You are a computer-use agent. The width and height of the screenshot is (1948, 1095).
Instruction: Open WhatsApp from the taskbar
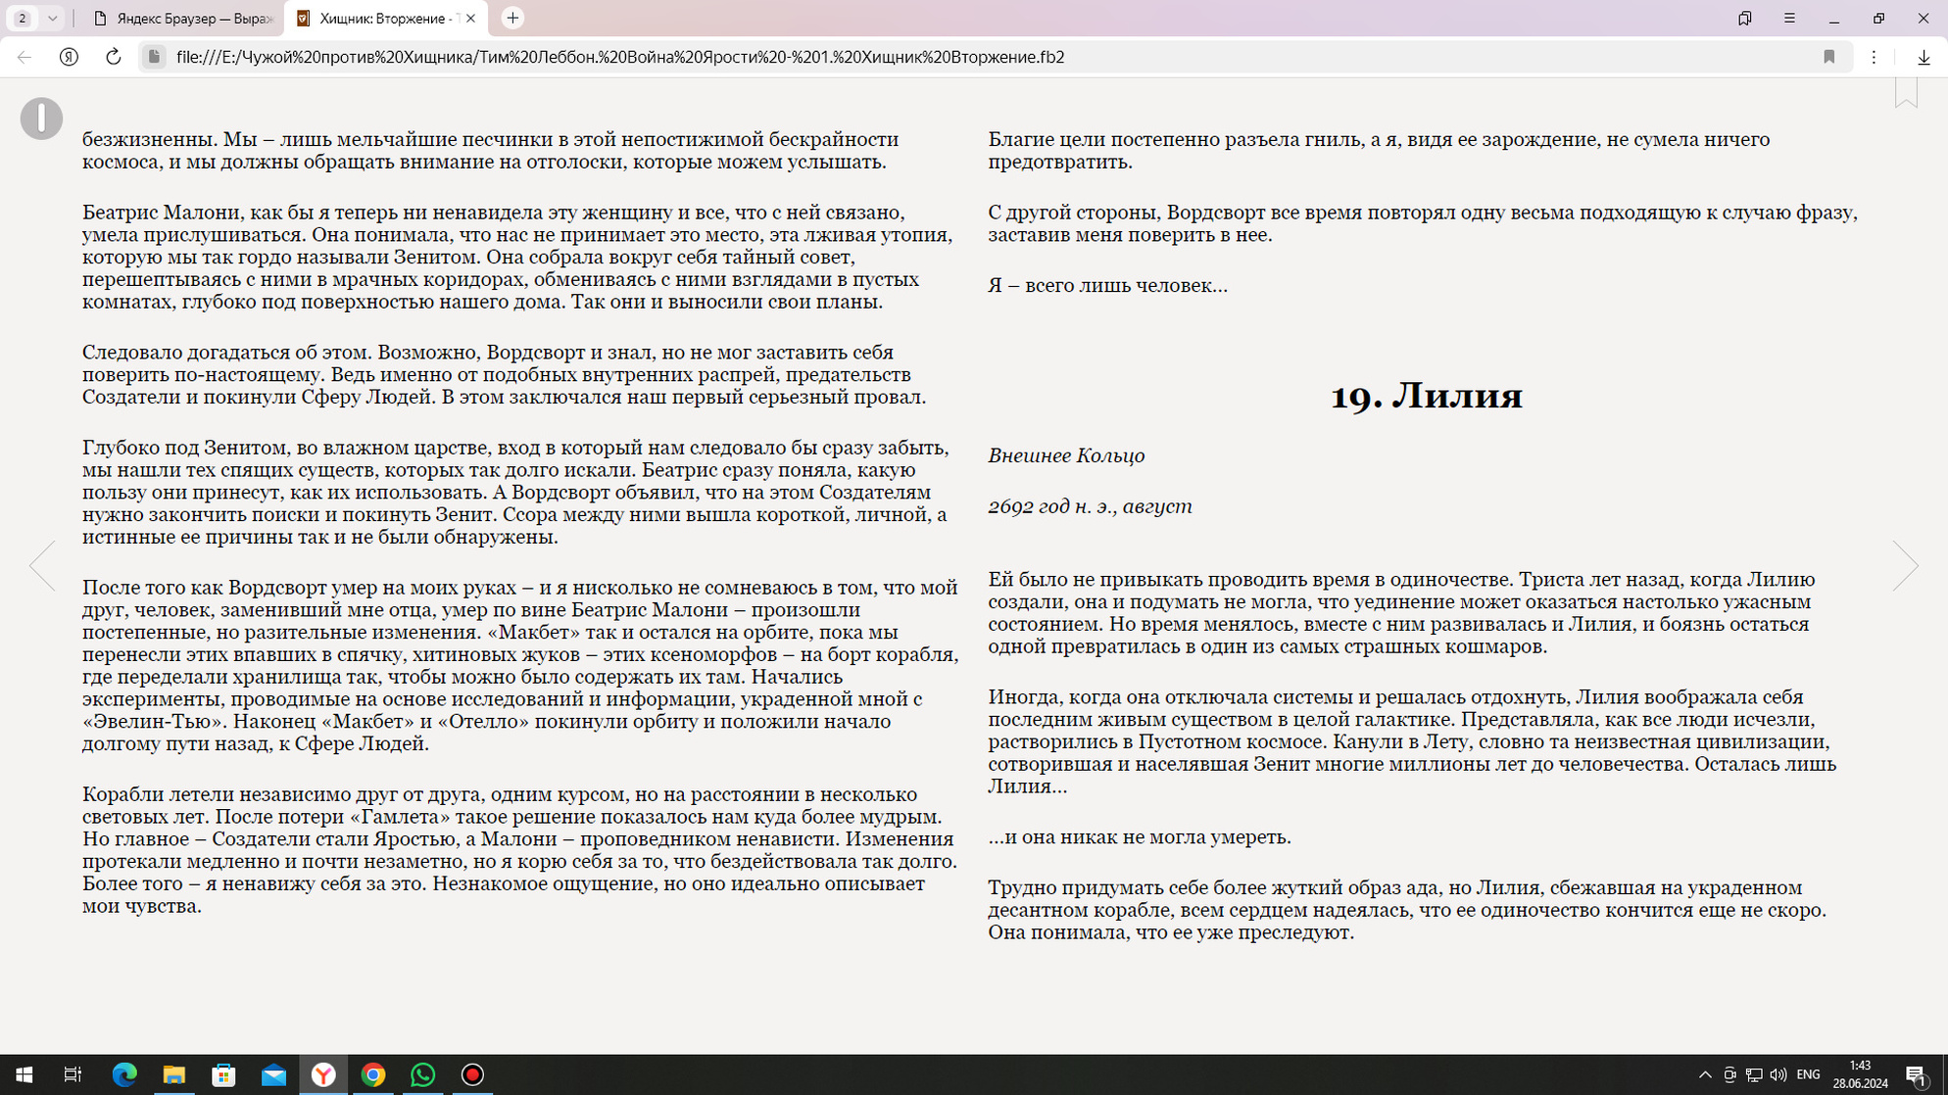pos(422,1074)
